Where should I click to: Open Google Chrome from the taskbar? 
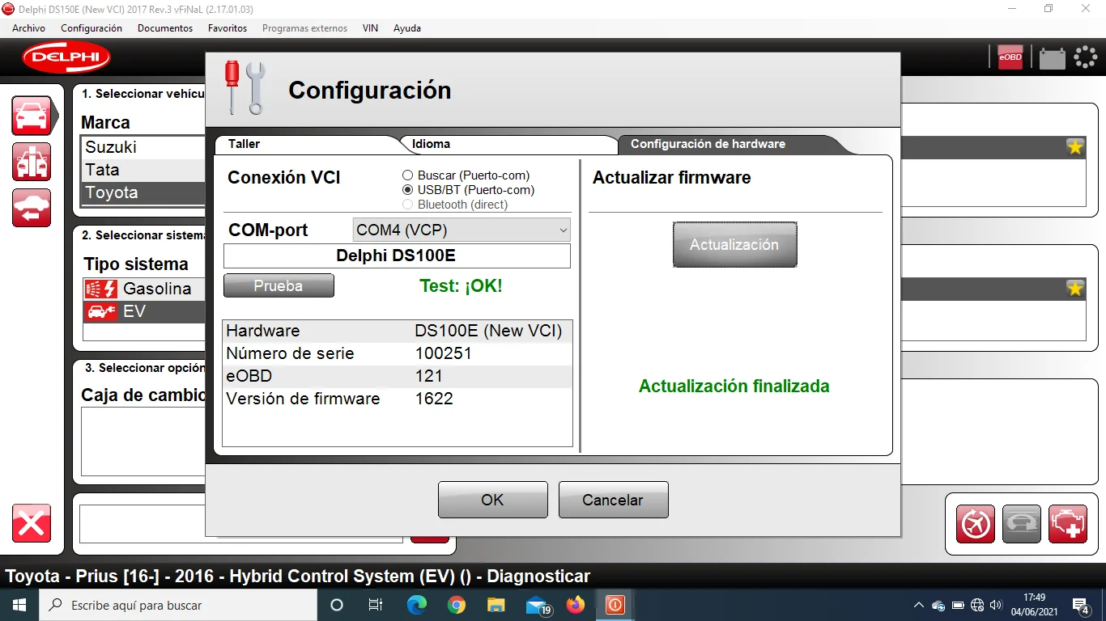point(457,605)
